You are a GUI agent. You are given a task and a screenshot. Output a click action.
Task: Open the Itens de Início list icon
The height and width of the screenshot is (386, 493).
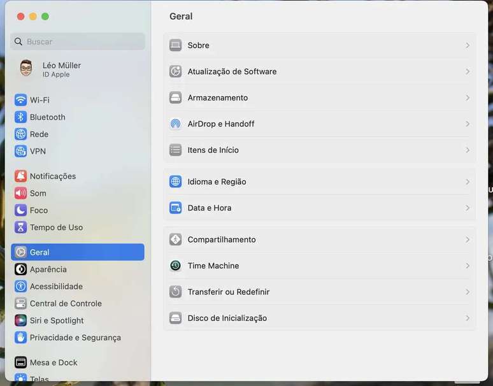(x=175, y=150)
